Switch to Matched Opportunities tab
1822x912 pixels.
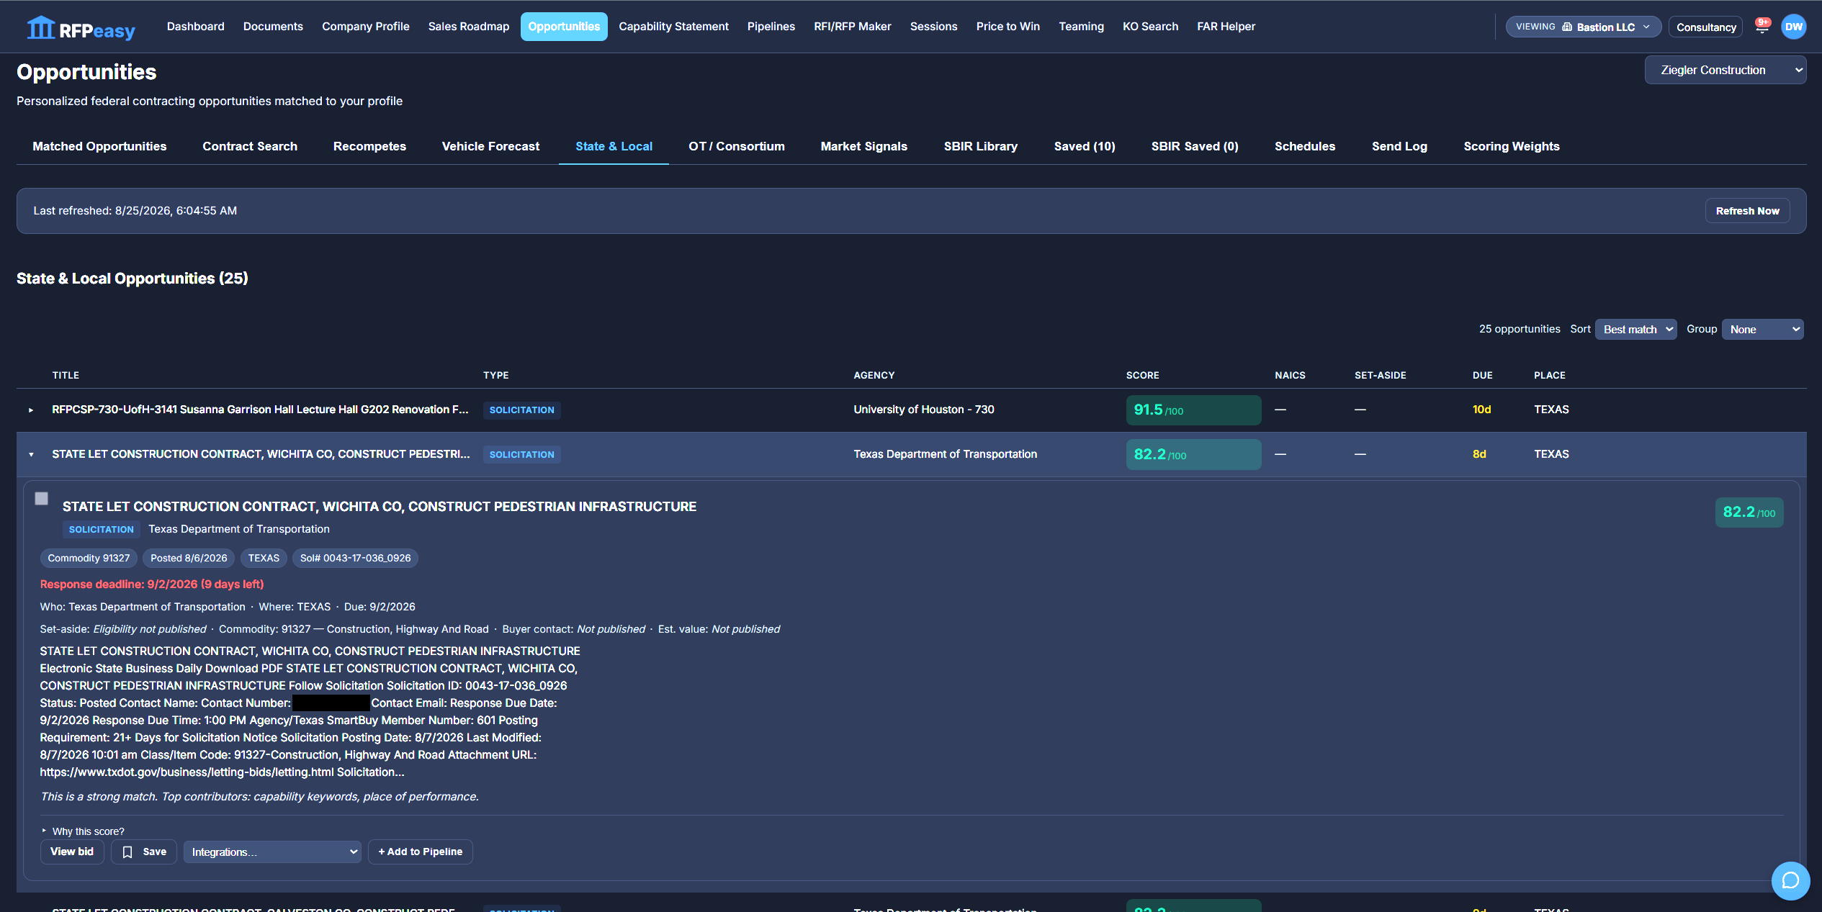[99, 146]
